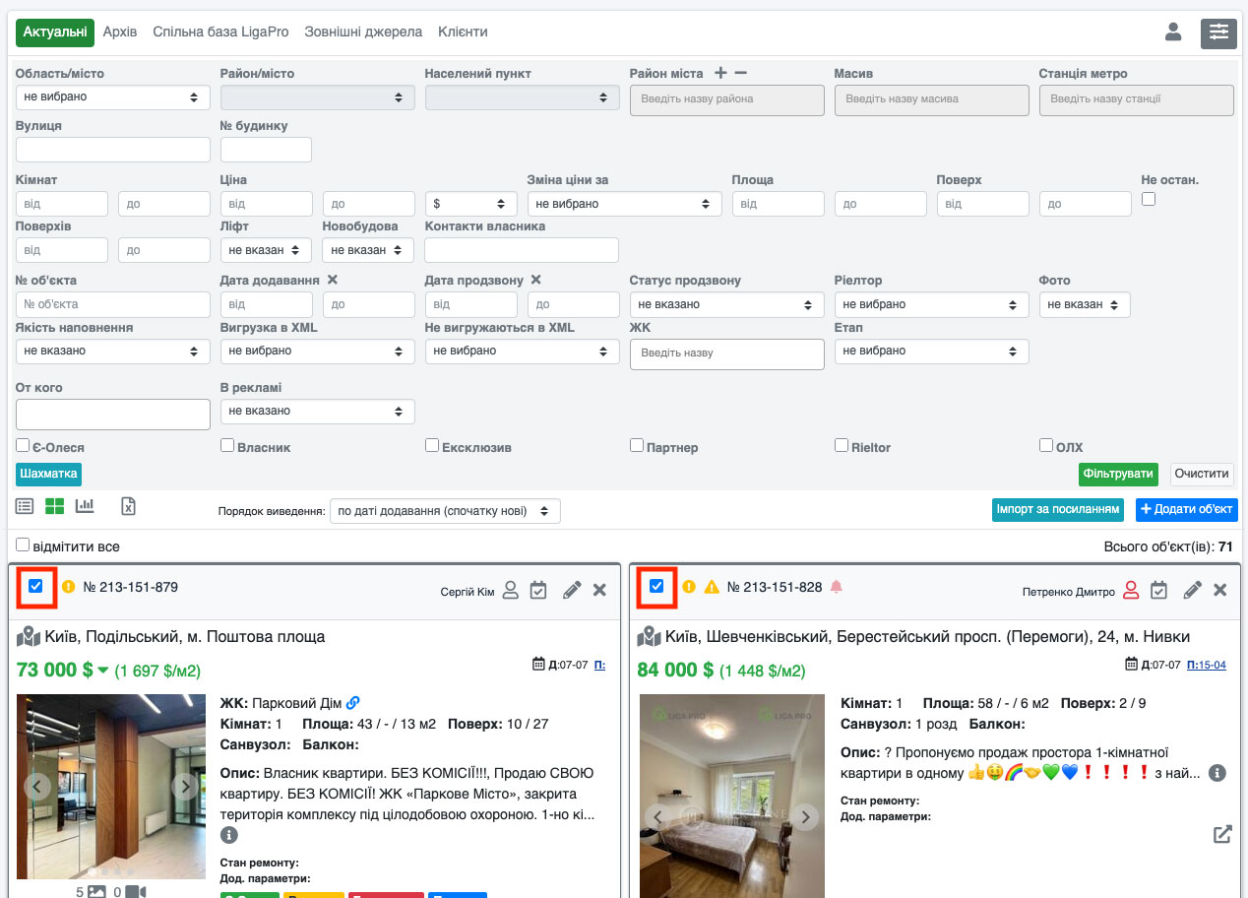Viewport: 1248px width, 898px height.
Task: Click yellow warning triangle on listing 213-151-828
Action: coord(712,587)
